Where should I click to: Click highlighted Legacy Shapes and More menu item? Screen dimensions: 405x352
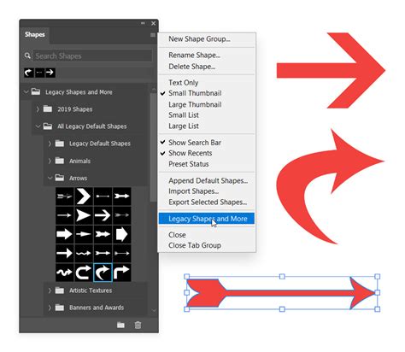point(207,219)
